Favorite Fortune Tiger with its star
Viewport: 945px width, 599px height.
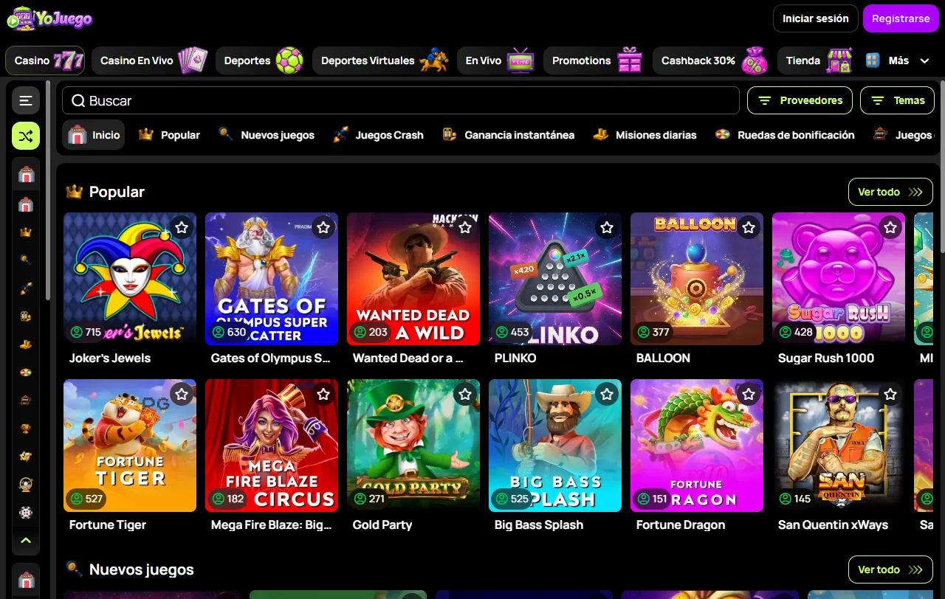coord(182,394)
